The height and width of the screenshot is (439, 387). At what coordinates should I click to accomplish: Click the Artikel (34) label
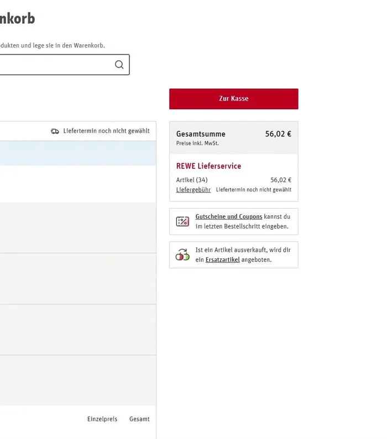pos(192,180)
